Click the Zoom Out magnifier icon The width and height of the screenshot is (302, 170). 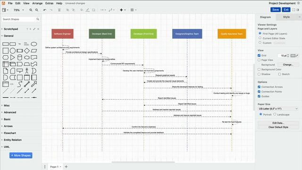[37, 10]
